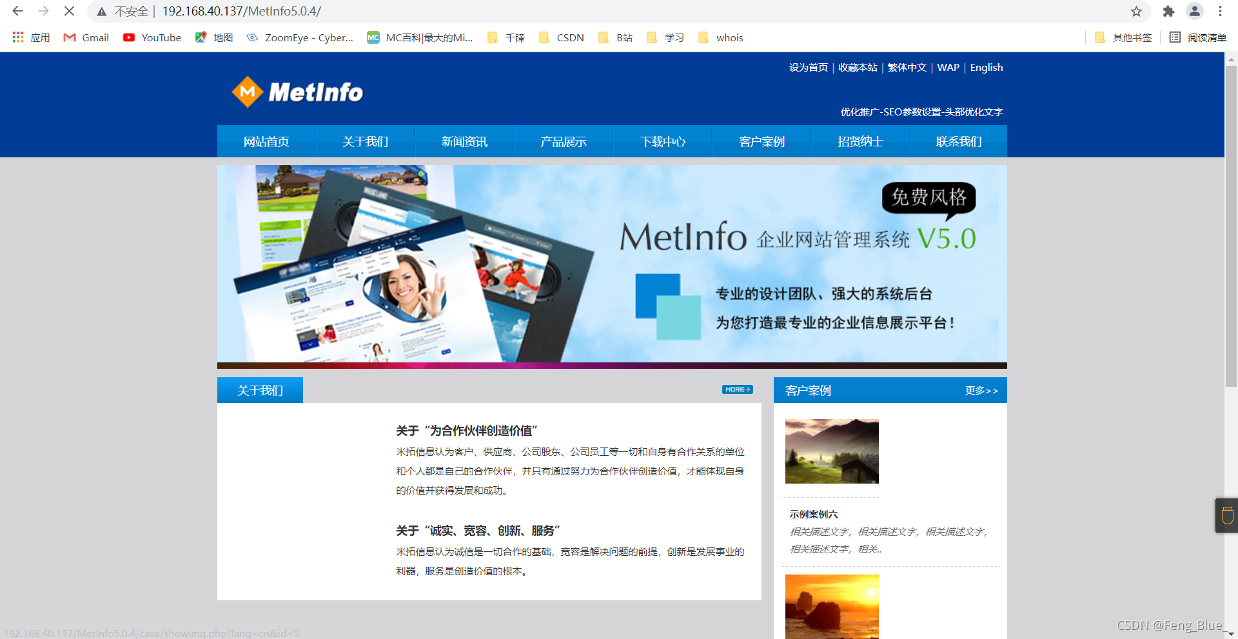Open the 其他书签 folder
The image size is (1238, 639).
tap(1123, 37)
